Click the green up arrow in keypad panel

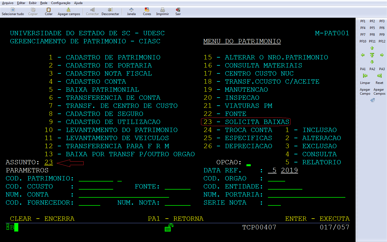tap(372, 48)
